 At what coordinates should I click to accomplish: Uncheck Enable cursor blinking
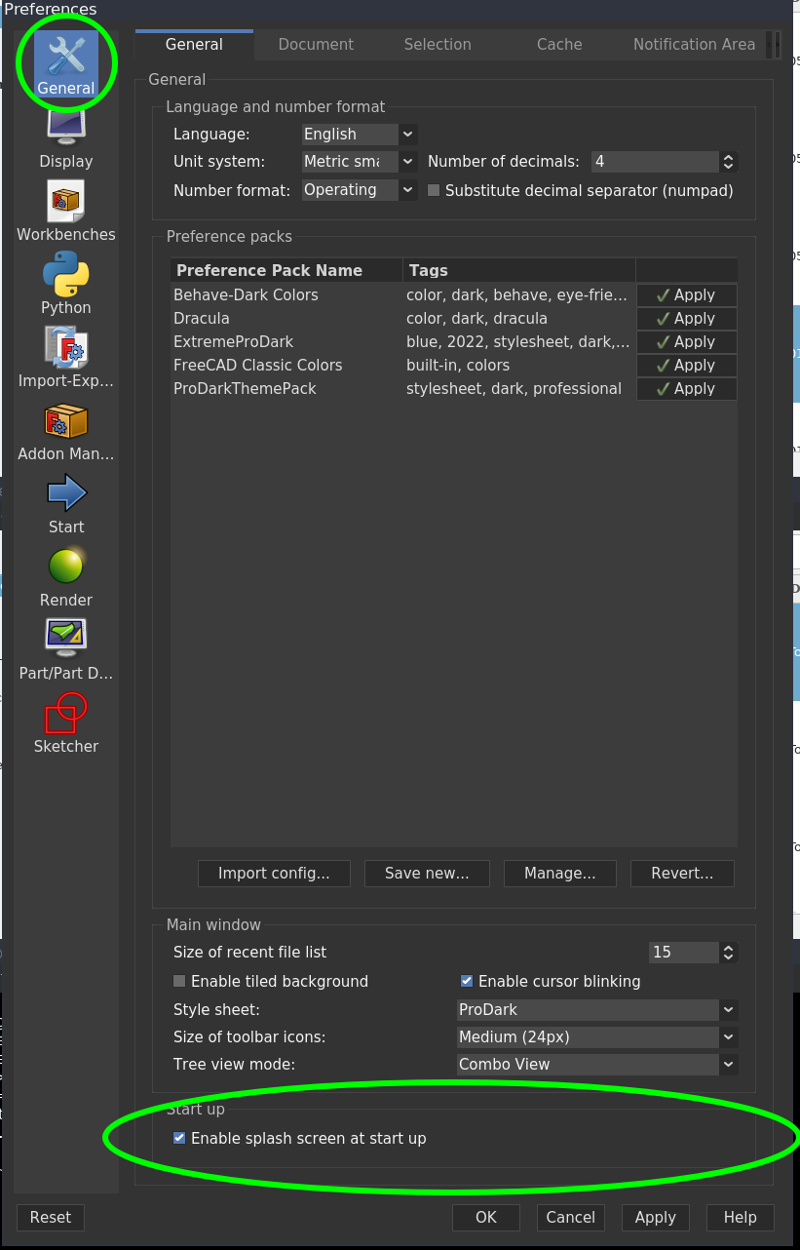pyautogui.click(x=466, y=982)
